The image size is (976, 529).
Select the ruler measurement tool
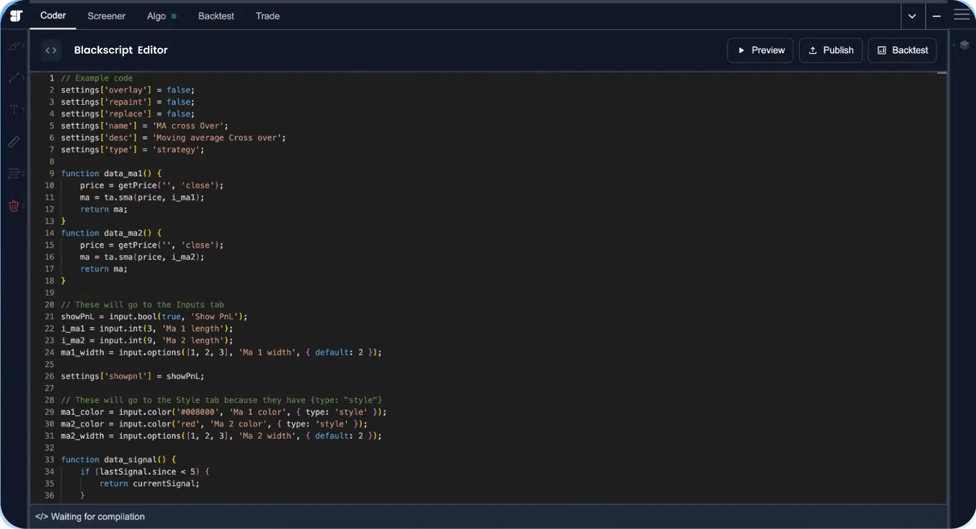[x=14, y=142]
